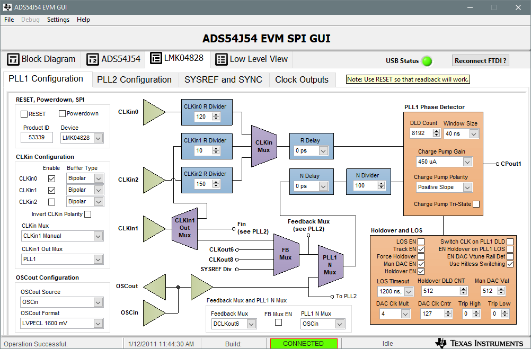Switch to SYSREF and SYNC tab
531x349 pixels.
click(x=224, y=80)
